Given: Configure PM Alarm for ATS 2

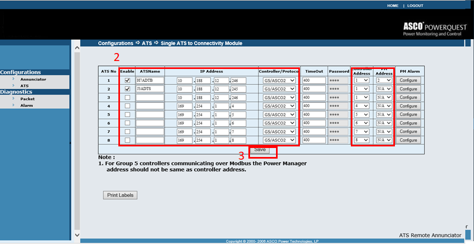Looking at the screenshot, I should (x=408, y=89).
